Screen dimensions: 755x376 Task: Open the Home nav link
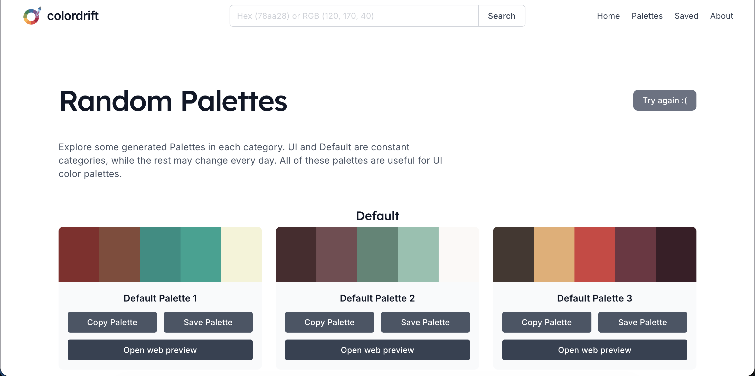point(608,16)
